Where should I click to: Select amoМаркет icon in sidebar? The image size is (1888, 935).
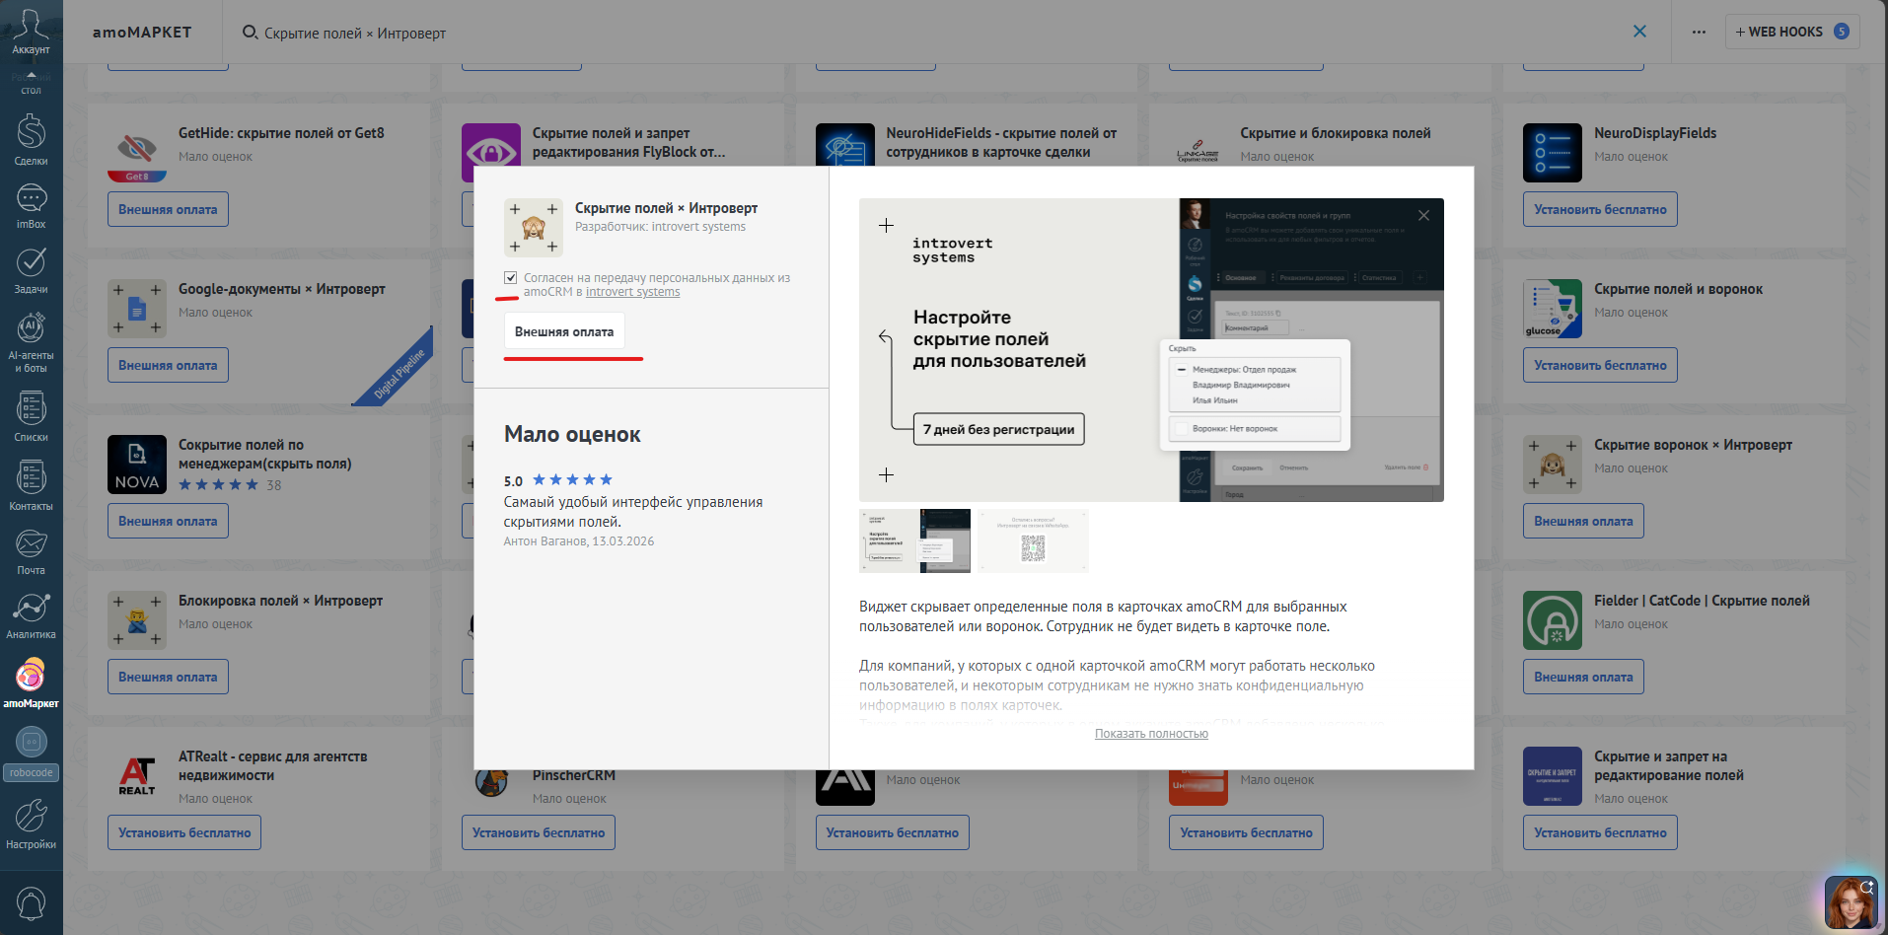click(x=31, y=683)
